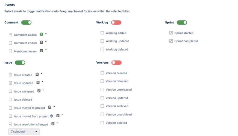Expand dropdown arrow next to Issue moved to project
The image size is (238, 136).
[x=54, y=107]
